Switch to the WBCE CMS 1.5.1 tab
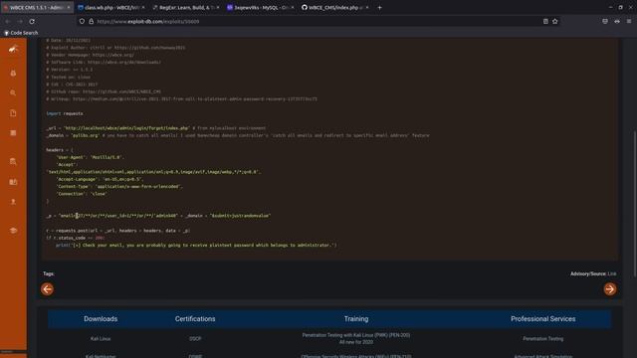This screenshot has width=637, height=358. (x=37, y=7)
